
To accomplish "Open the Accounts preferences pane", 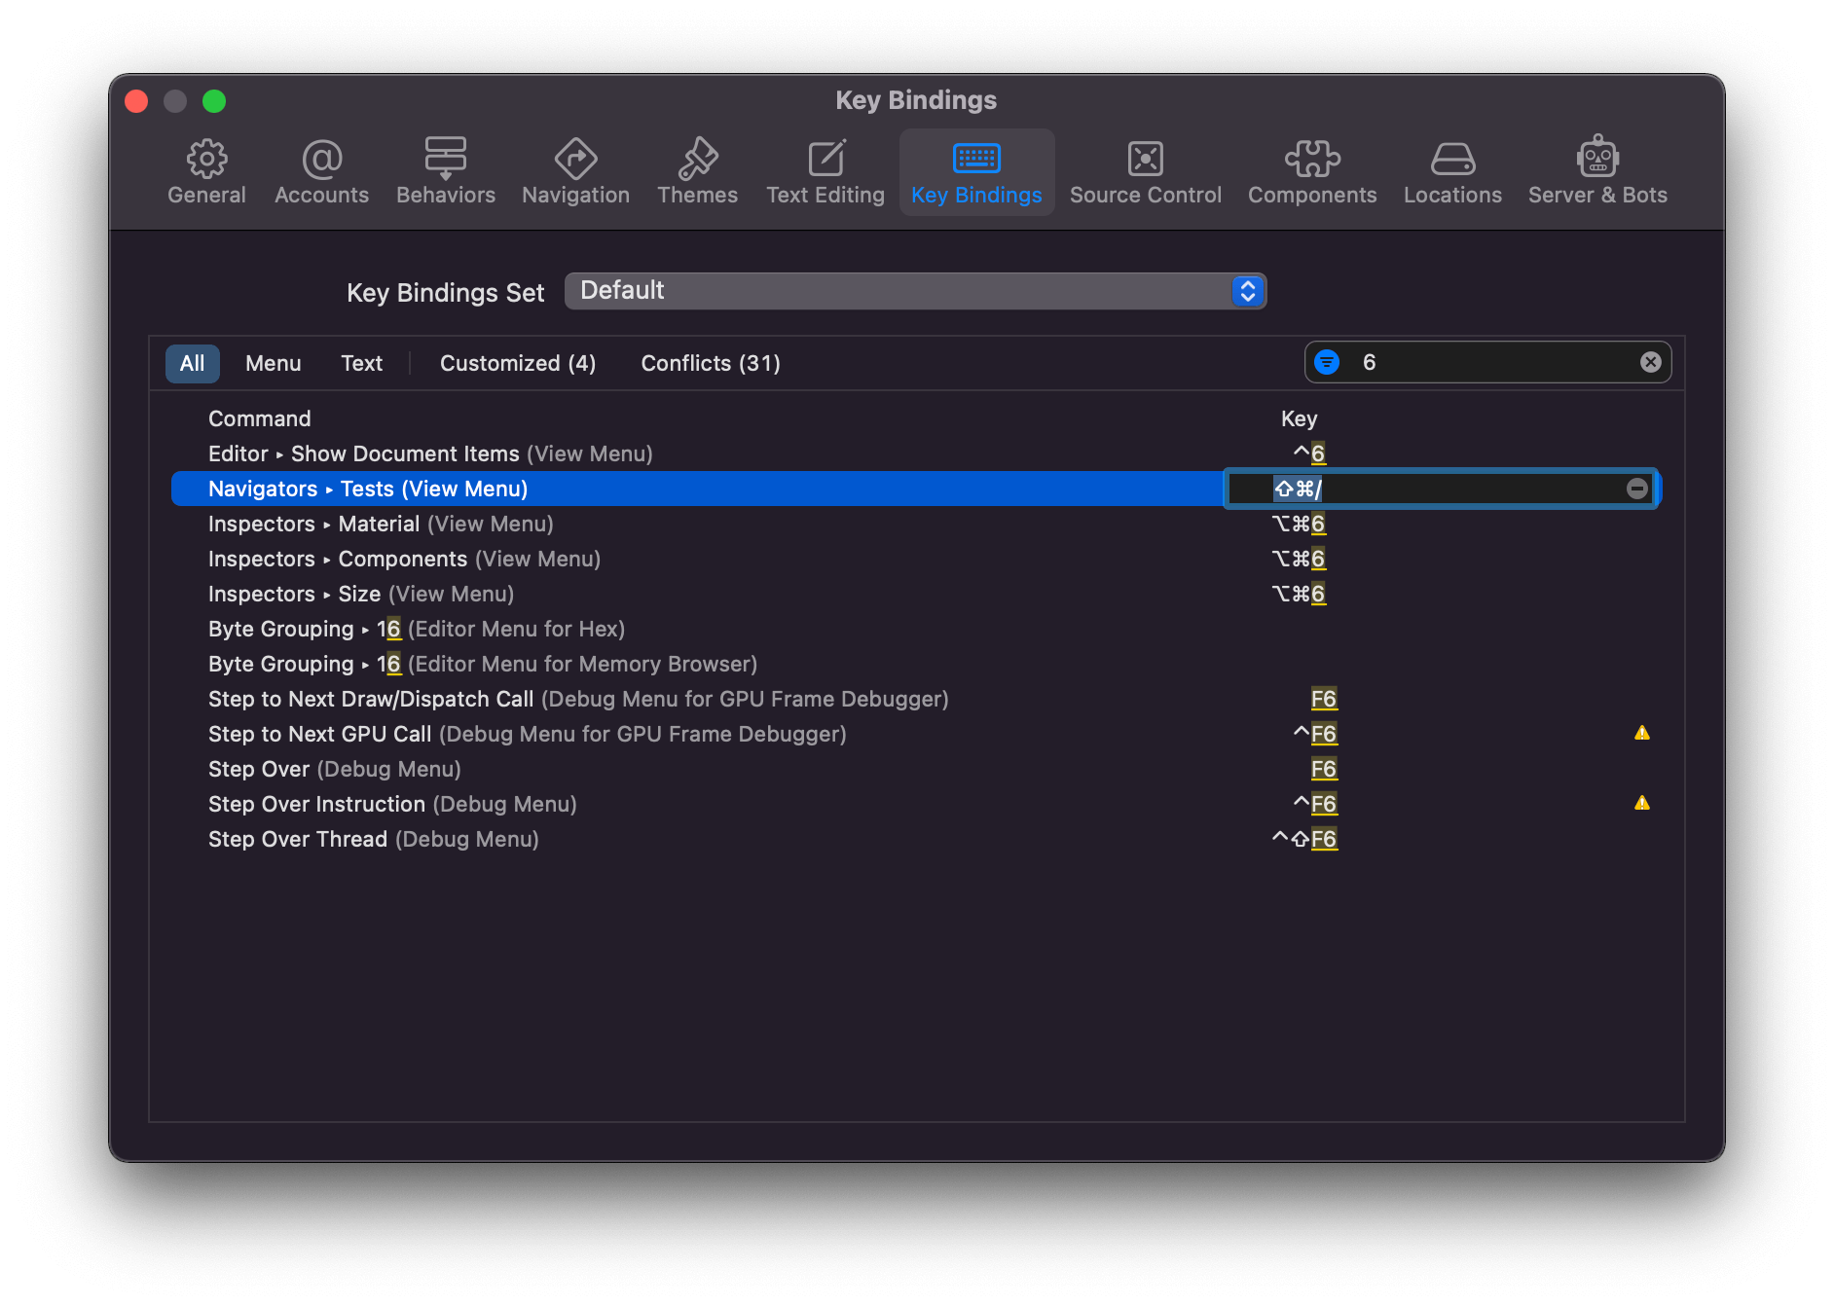I will 321,172.
